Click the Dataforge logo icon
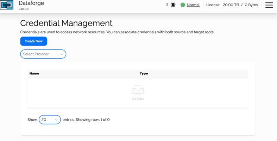Screen dimensions: 277x141 point(7,6)
